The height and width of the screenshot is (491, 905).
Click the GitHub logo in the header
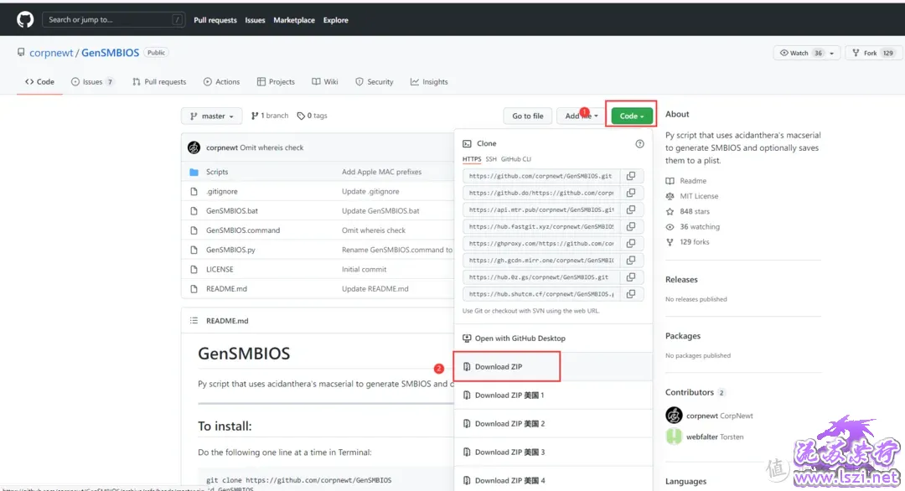coord(25,19)
